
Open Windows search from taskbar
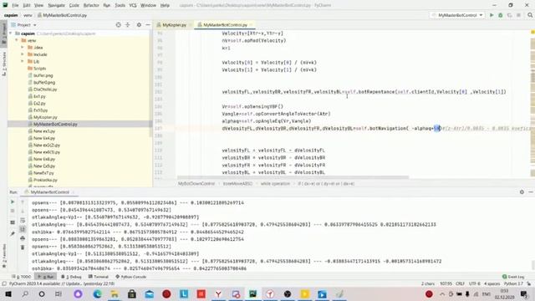click(25, 293)
